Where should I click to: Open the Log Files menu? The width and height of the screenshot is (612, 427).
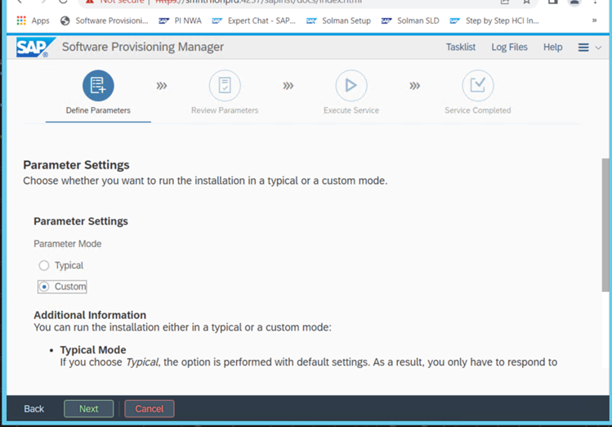509,47
